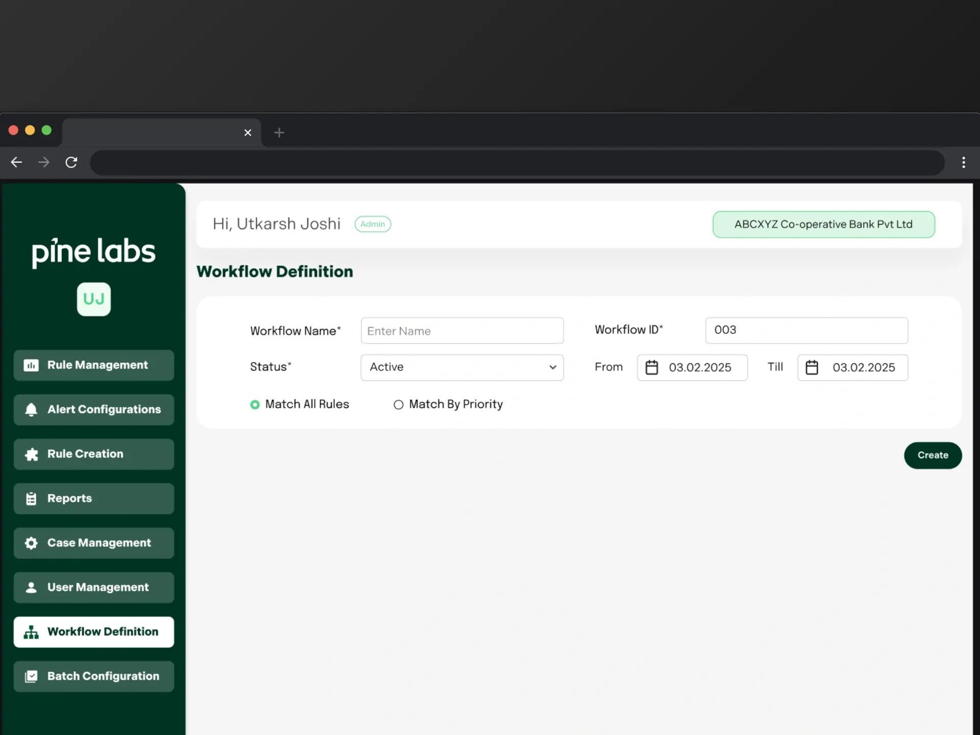This screenshot has width=980, height=735.
Task: Click the Rule Creation puzzle icon
Action: [x=31, y=454]
